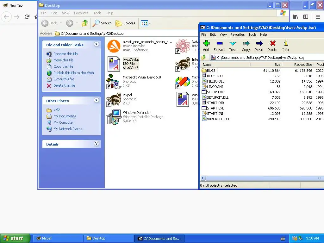This screenshot has width=324, height=243.
Task: Open the Help menu in 7-Zip
Action: click(263, 34)
